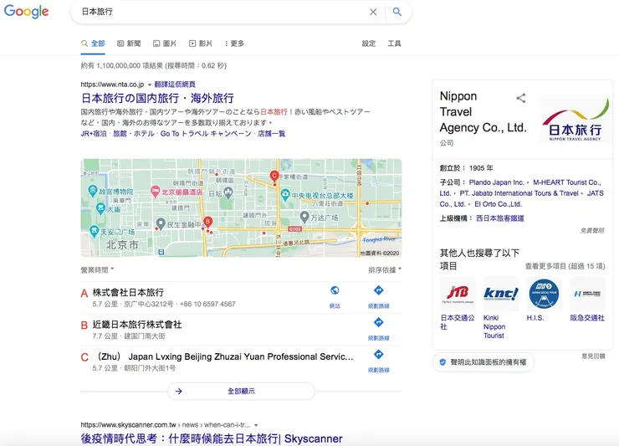Click 查看更多項目 (超過 15 項) link
This screenshot has height=446, width=619.
(565, 266)
